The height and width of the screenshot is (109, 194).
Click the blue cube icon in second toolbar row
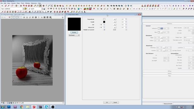(79, 9)
